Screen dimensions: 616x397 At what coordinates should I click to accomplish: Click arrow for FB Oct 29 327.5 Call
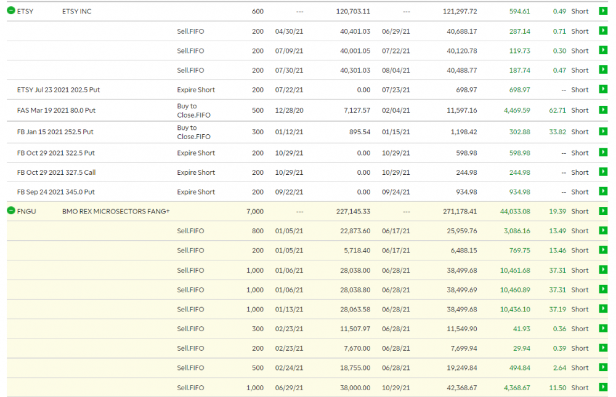click(603, 172)
